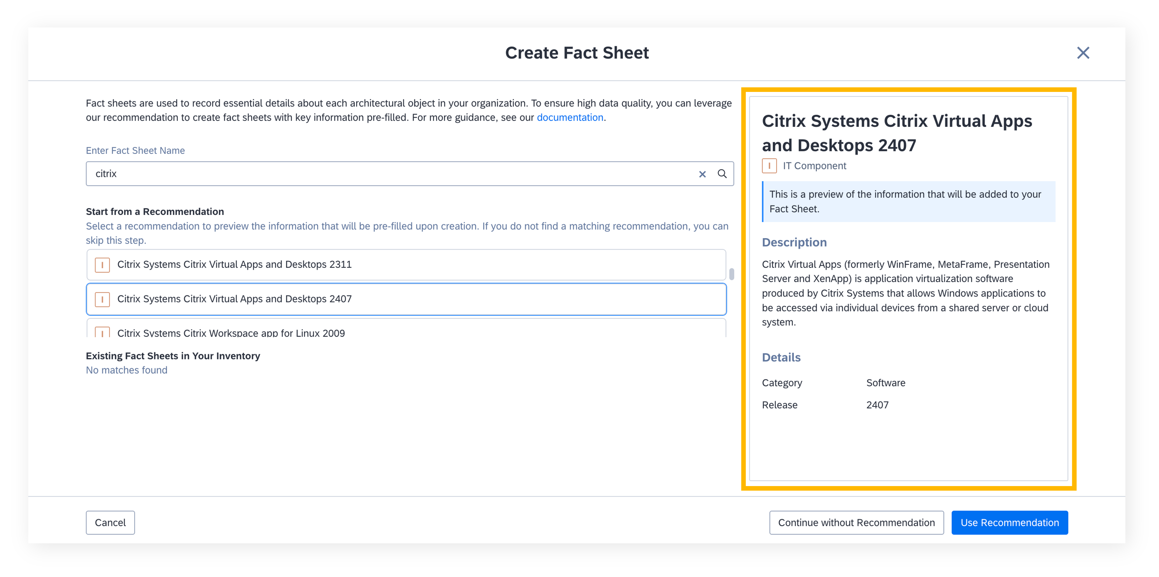Click the No matches found text
The height and width of the screenshot is (577, 1159).
(x=126, y=370)
